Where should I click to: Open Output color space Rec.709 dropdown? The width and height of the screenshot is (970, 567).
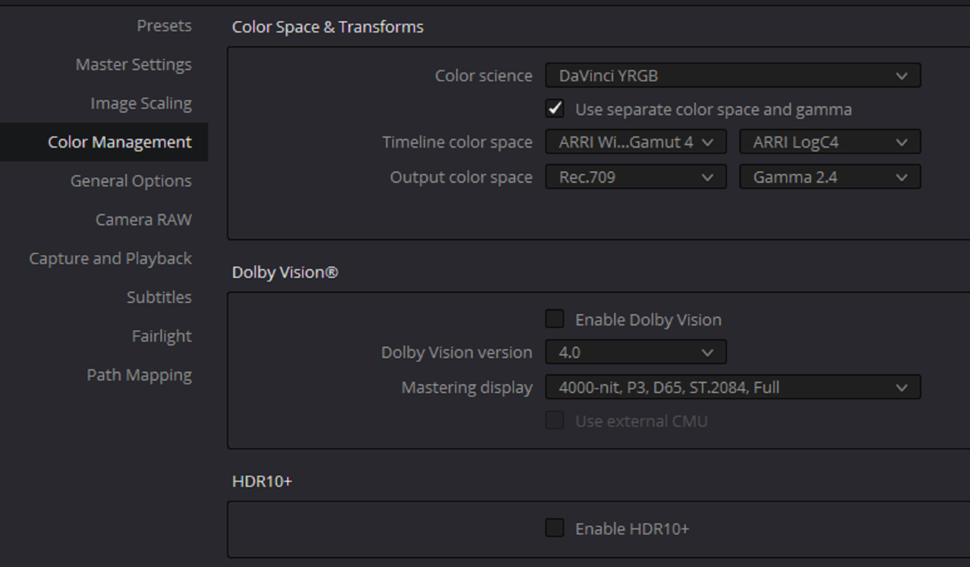[x=636, y=177]
